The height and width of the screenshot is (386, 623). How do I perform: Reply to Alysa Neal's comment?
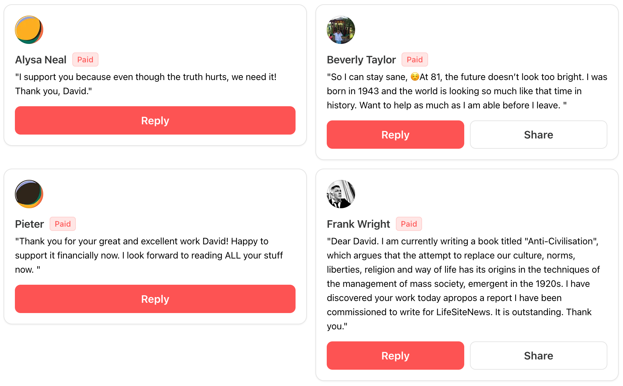click(155, 120)
